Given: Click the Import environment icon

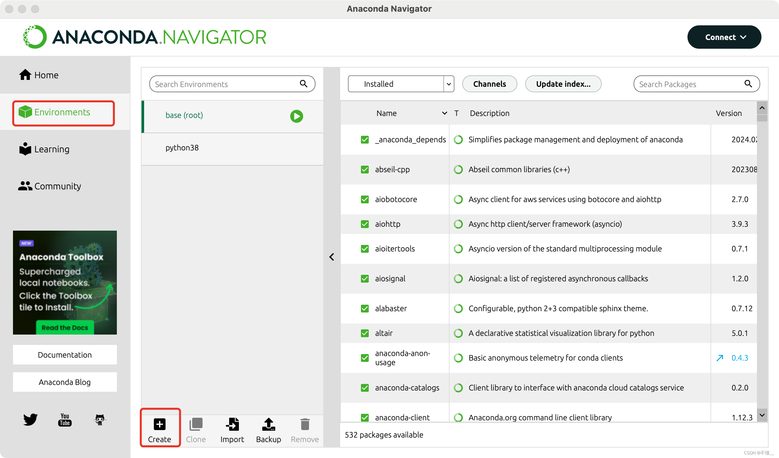Looking at the screenshot, I should pyautogui.click(x=232, y=424).
